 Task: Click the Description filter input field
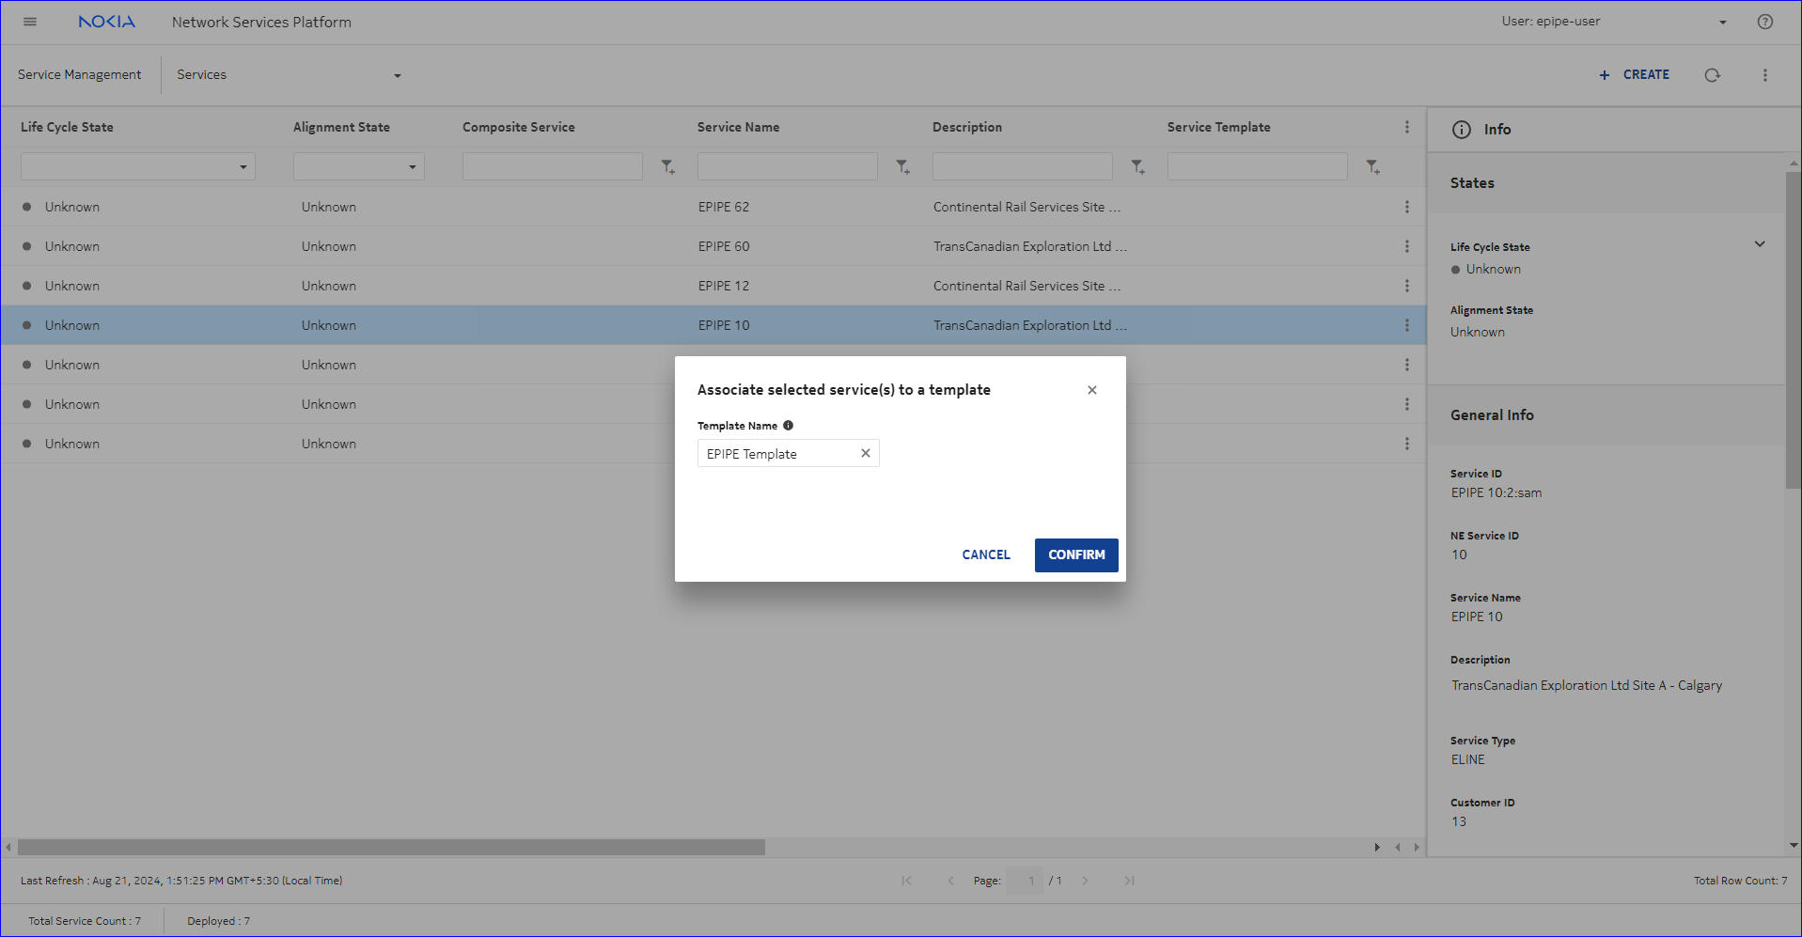[1022, 167]
